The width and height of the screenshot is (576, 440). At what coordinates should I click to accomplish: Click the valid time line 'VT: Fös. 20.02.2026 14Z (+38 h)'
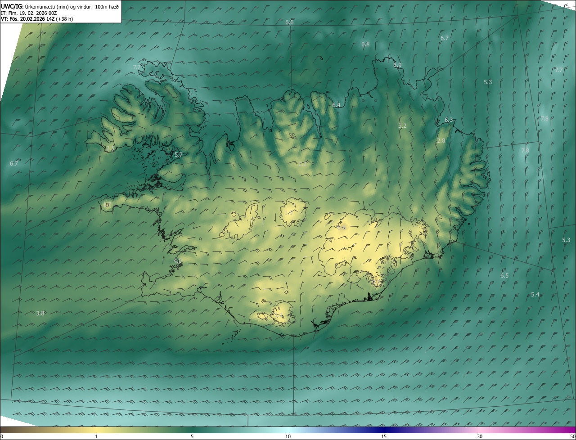37,19
